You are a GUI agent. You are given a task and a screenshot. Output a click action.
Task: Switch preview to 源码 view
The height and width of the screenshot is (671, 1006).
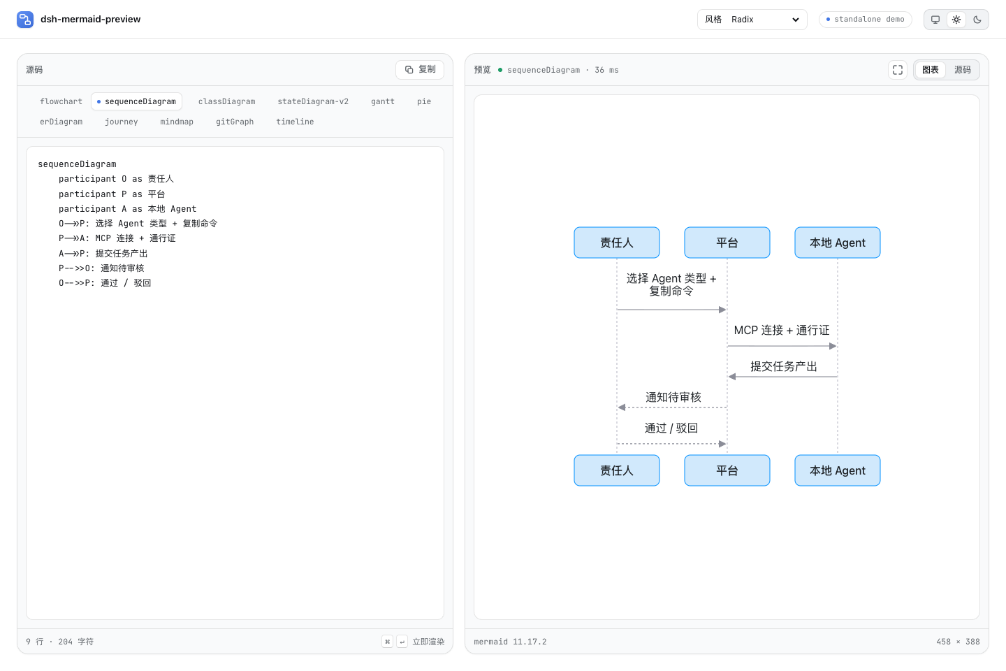[963, 70]
